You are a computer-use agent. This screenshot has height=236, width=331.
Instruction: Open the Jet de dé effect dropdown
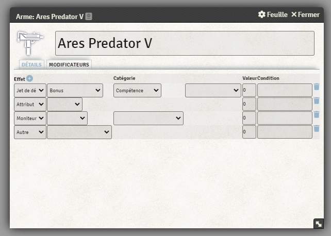[30, 90]
